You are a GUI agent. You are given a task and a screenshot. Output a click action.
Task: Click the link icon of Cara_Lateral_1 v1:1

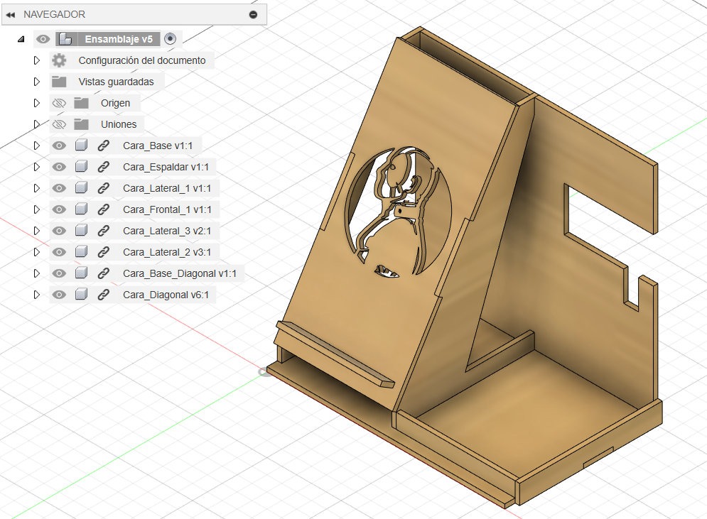click(x=103, y=188)
